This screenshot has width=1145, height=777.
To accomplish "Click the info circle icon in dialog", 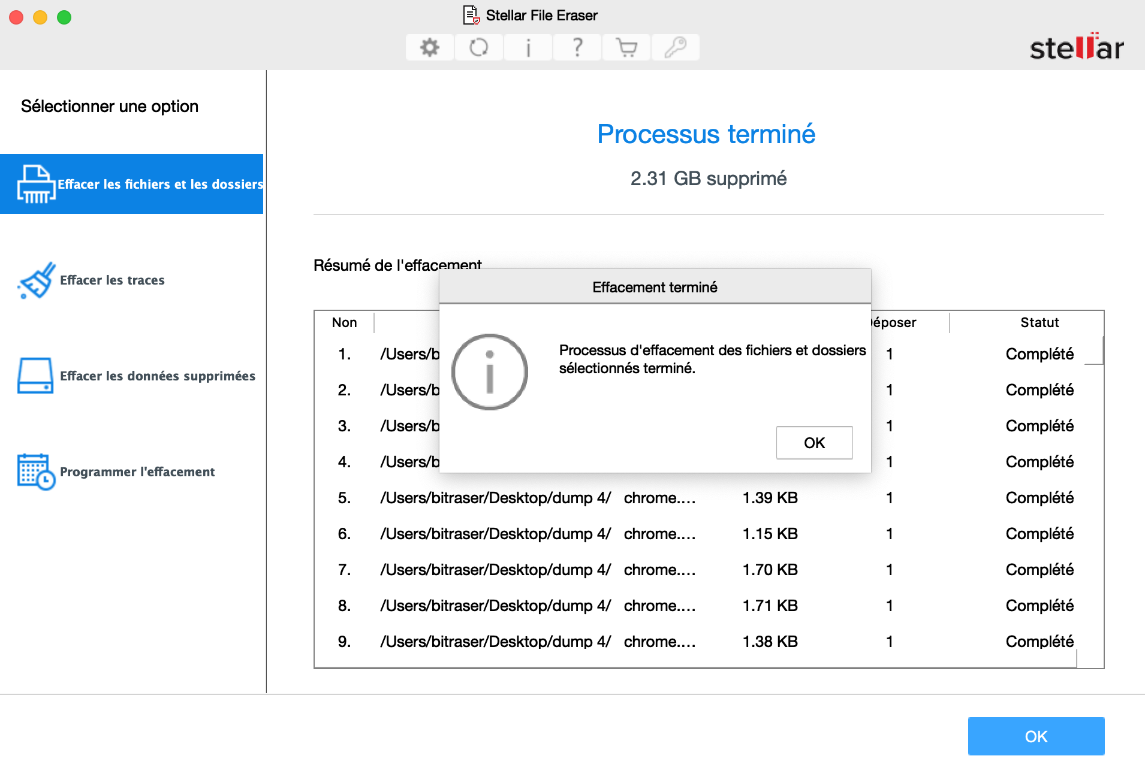I will point(489,372).
